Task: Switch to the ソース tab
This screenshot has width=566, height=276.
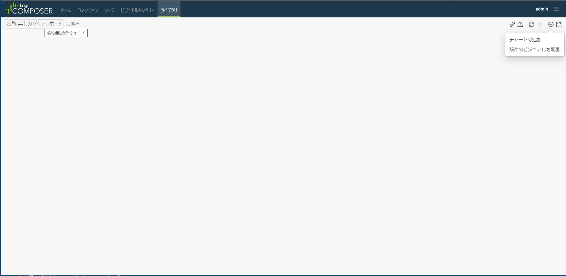Action: [109, 10]
